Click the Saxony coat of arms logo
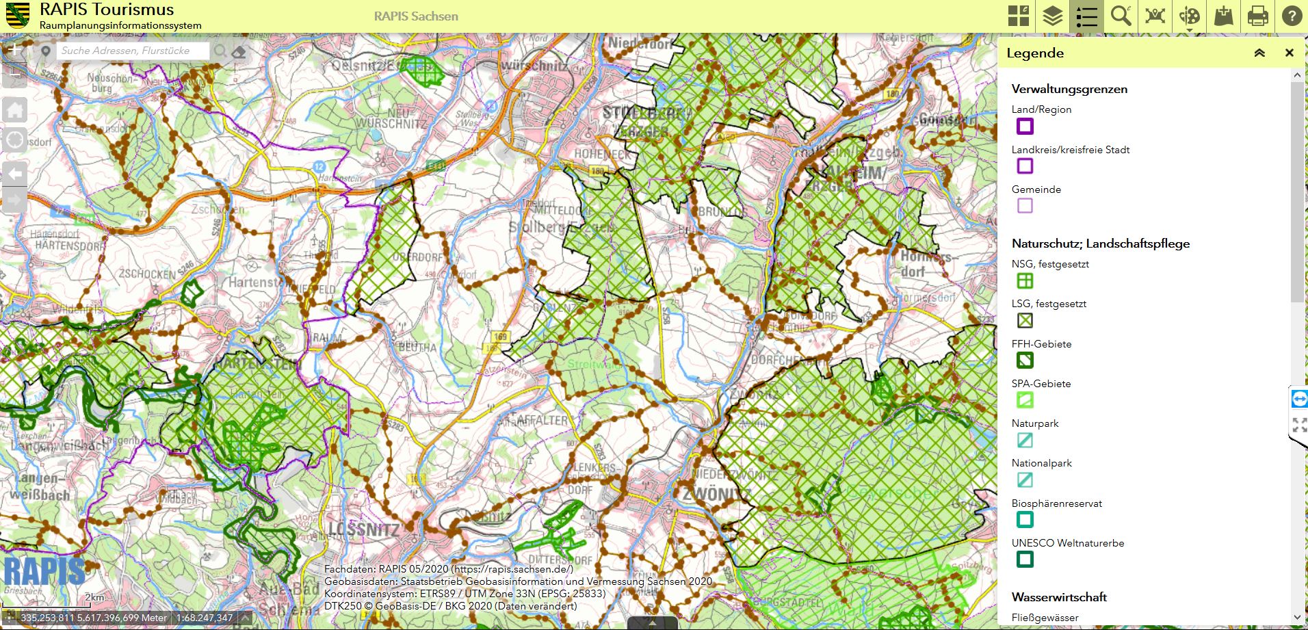This screenshot has height=630, width=1308. click(x=18, y=15)
